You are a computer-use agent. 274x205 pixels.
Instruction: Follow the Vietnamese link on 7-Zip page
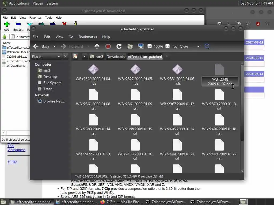(16, 150)
